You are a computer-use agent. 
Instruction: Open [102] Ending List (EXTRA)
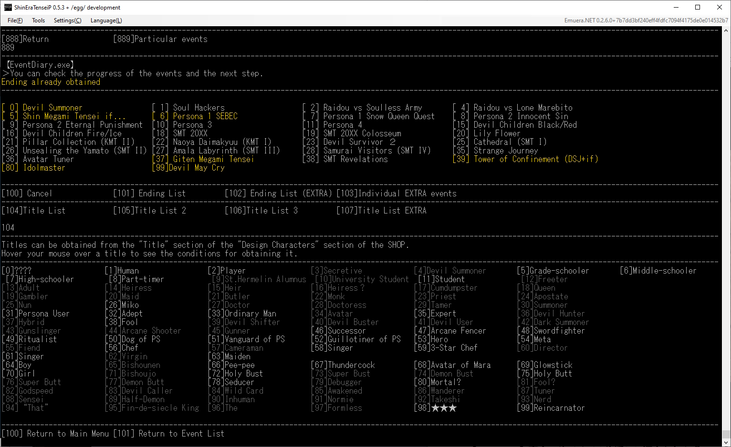pyautogui.click(x=278, y=193)
